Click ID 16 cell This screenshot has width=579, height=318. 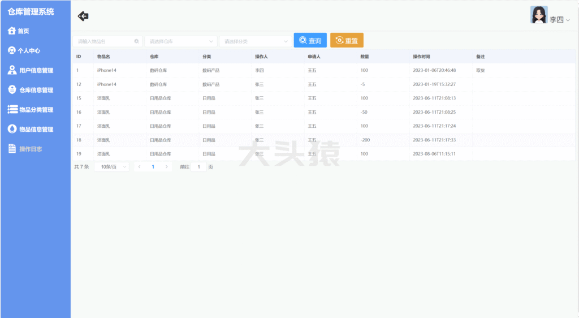[x=79, y=112]
